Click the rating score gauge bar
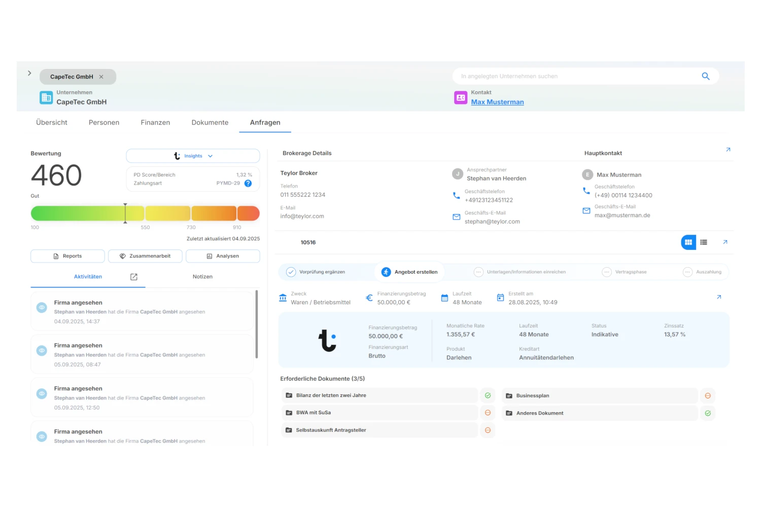 pos(145,213)
